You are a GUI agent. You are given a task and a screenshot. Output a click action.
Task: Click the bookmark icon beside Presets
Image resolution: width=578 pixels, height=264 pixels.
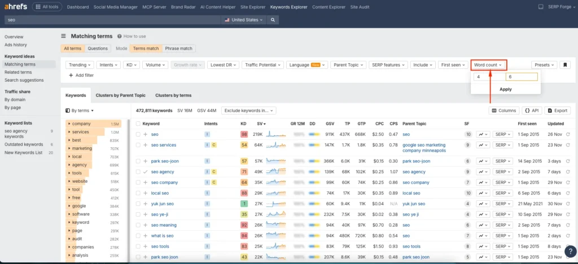click(566, 65)
